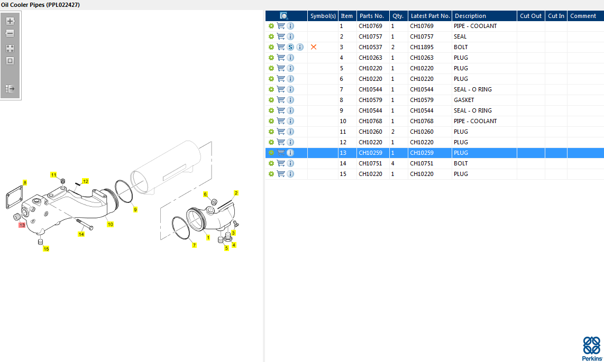Show info for item 3 BOLT CH10537
Image resolution: width=604 pixels, height=362 pixels.
point(300,47)
